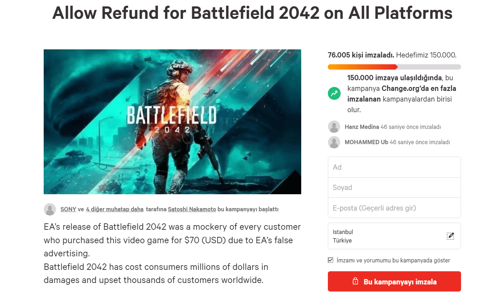Expand the '4 diğer muhatap daha' list
Image resolution: width=498 pixels, height=294 pixels.
(x=115, y=209)
